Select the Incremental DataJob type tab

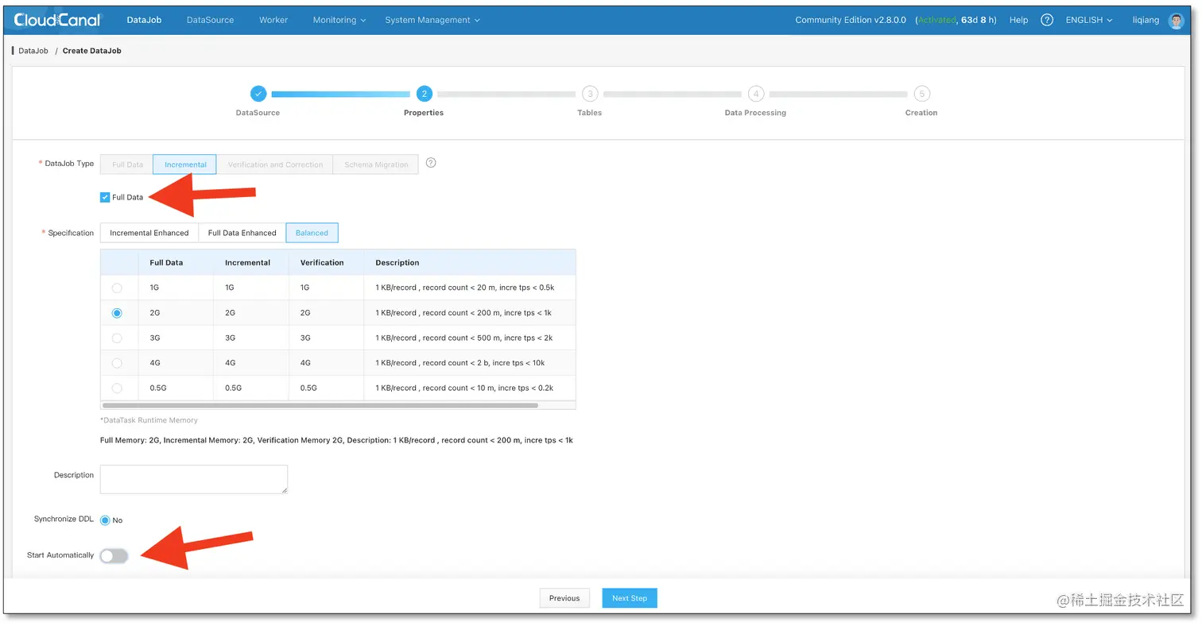[185, 164]
